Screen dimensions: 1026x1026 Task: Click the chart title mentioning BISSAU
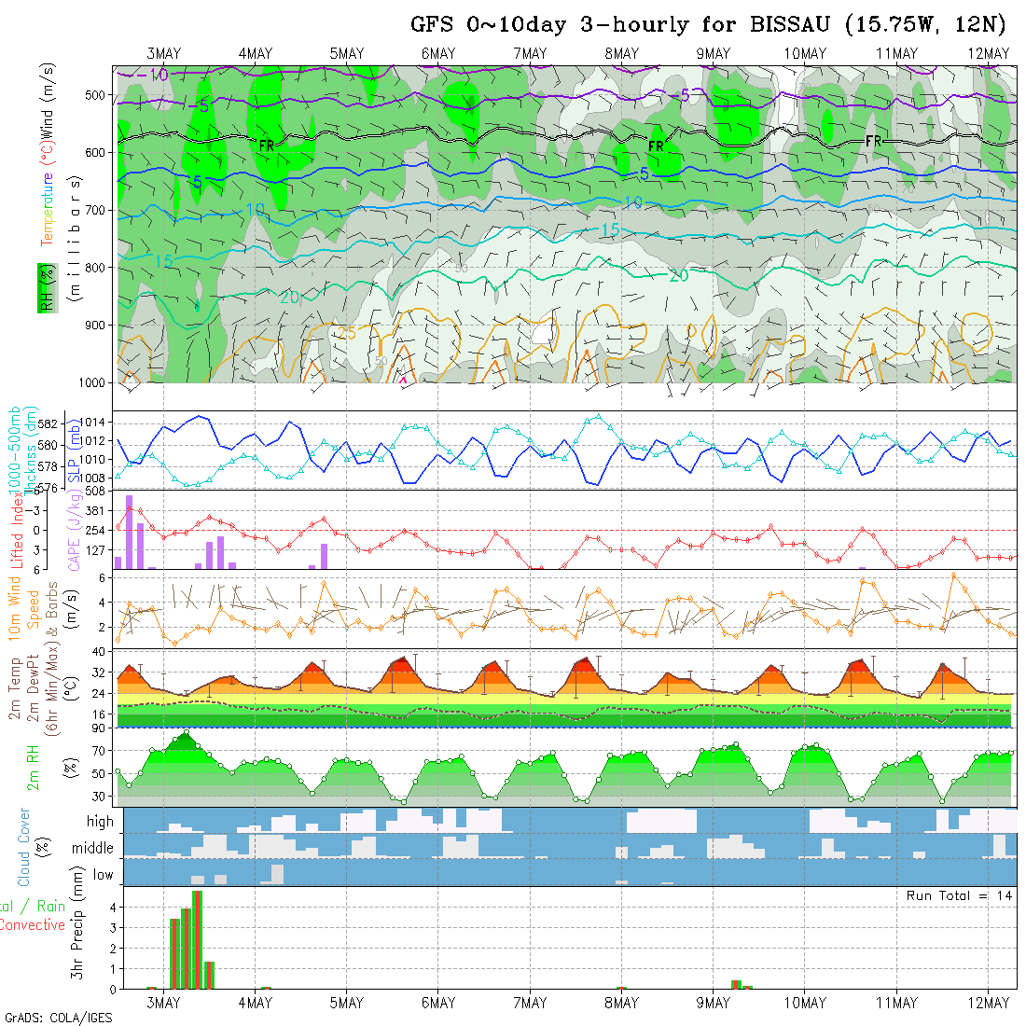coord(708,25)
